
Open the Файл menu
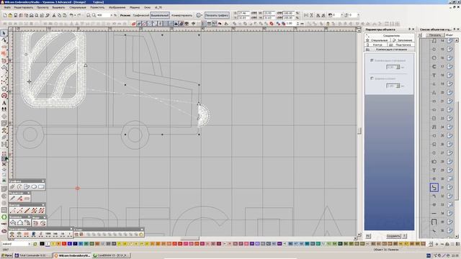(x=7, y=7)
